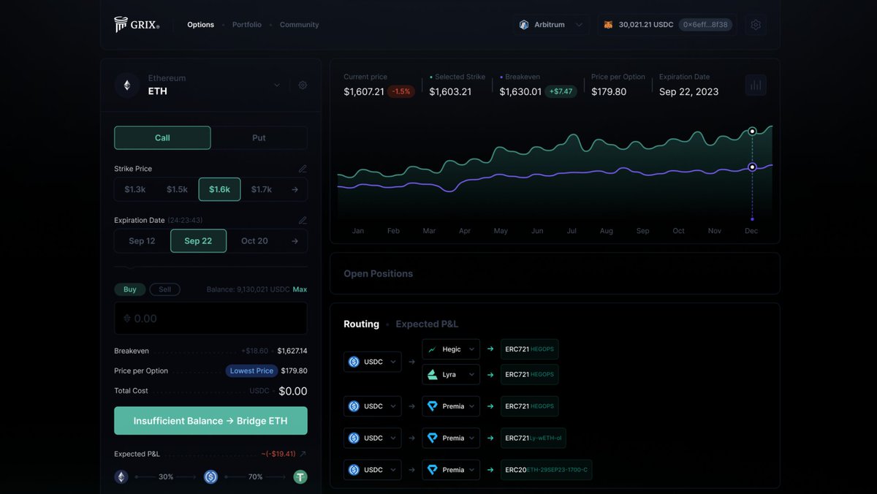The width and height of the screenshot is (877, 494).
Task: Click the Insufficient Balance Bridge ETH button
Action: coord(210,420)
